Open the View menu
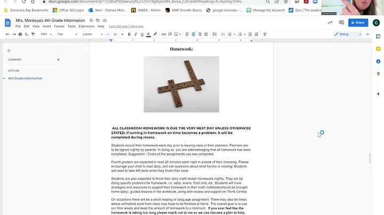 click(36, 26)
